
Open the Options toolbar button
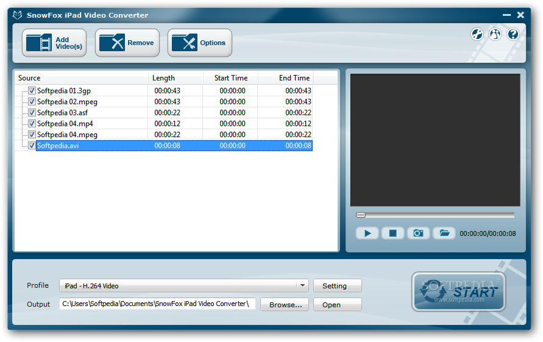click(200, 43)
